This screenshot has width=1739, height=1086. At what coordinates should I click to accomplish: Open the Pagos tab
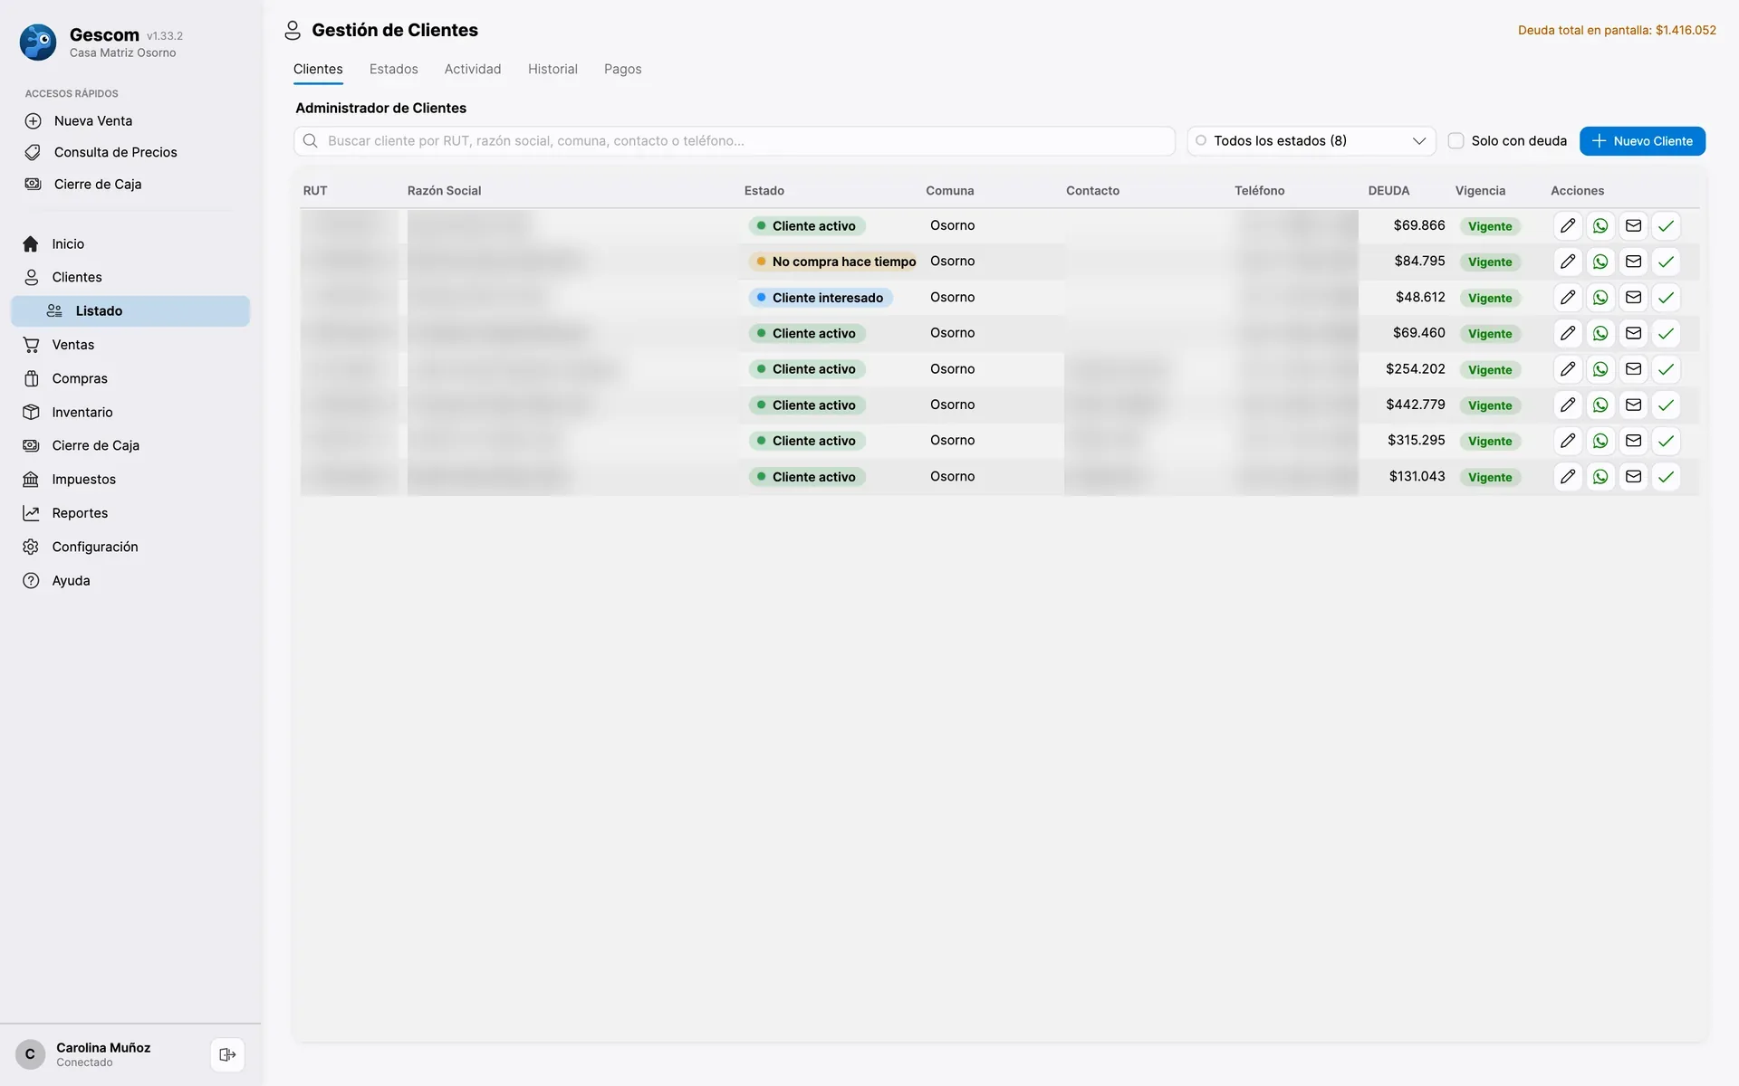coord(622,69)
